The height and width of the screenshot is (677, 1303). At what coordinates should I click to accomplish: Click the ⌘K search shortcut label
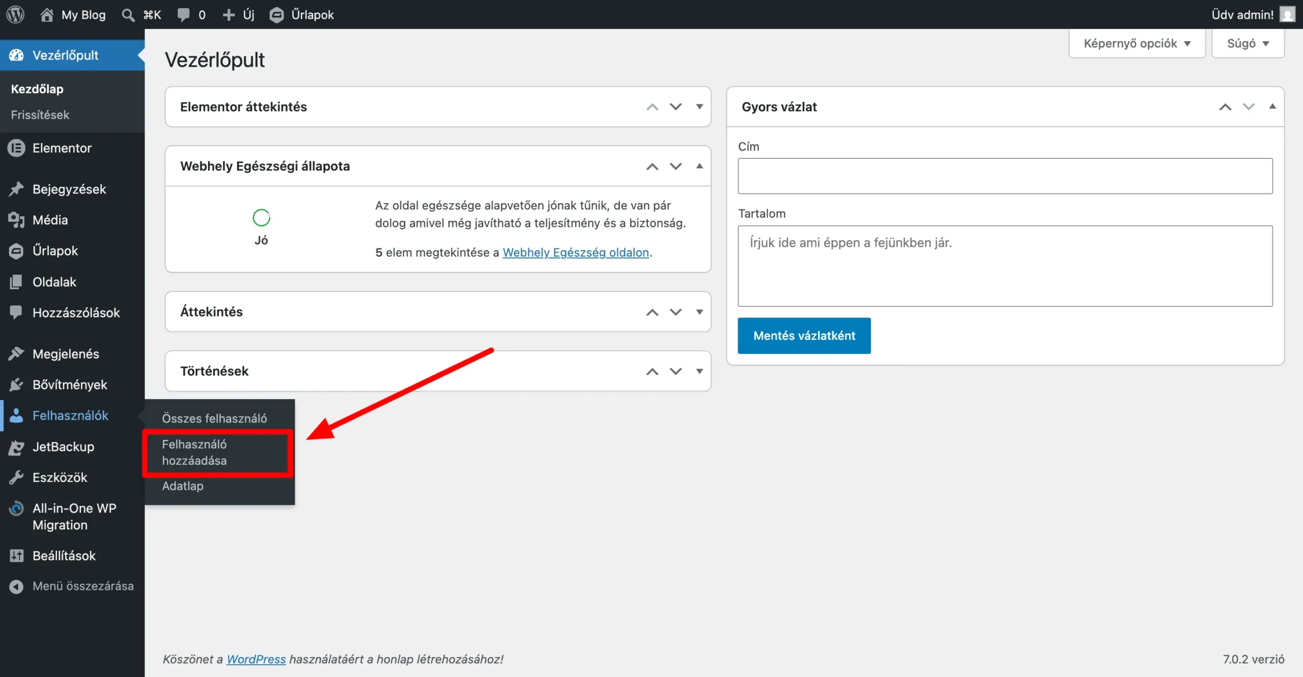pos(152,15)
